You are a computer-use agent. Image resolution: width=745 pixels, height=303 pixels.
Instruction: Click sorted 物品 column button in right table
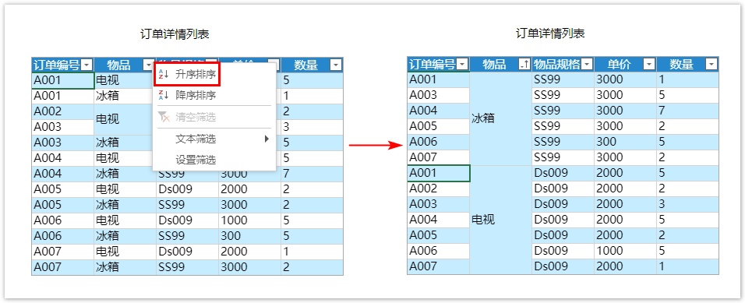tap(524, 64)
